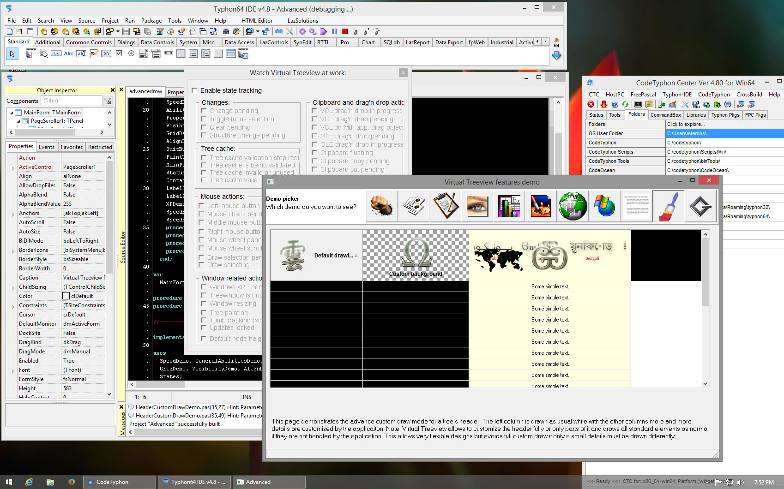Viewport: 784px width, 489px height.
Task: Toggle Structure change pending checkbox
Action: pyautogui.click(x=204, y=135)
